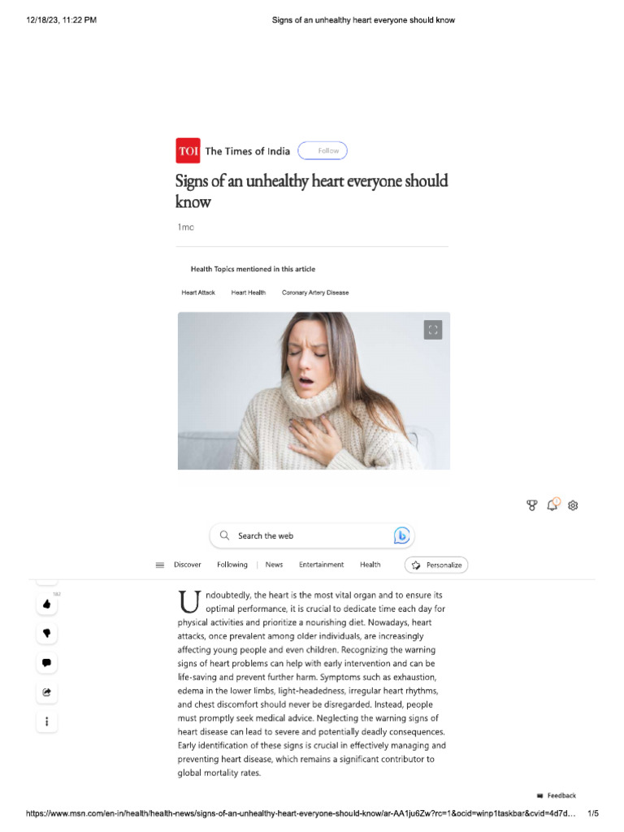Select the Health tab

[x=370, y=565]
